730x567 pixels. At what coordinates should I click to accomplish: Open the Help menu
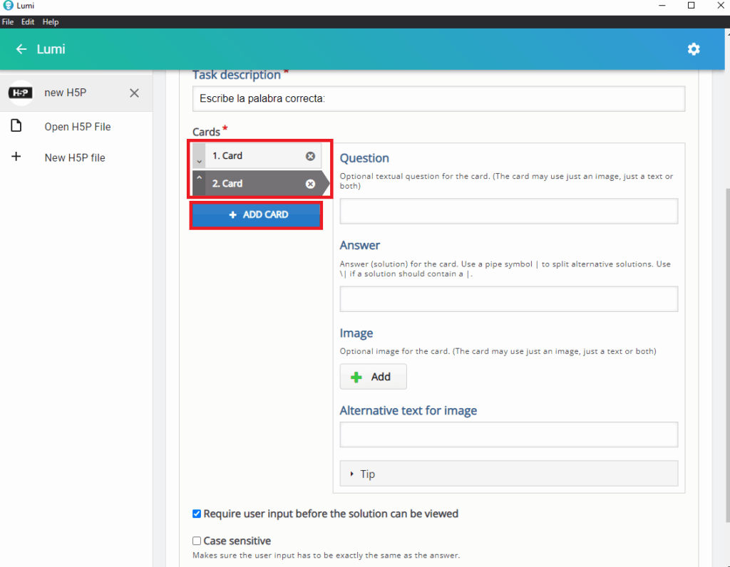51,22
